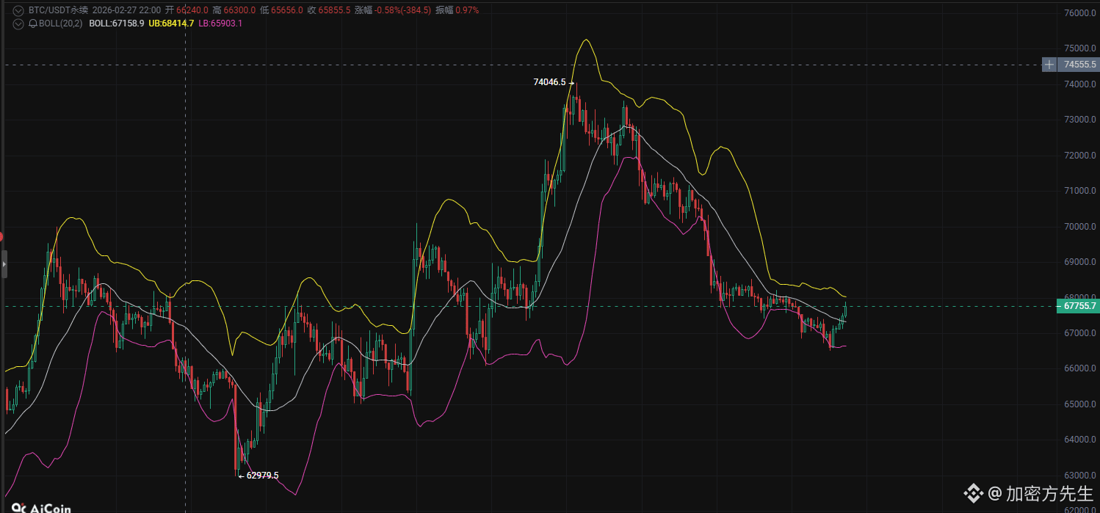Click the 63000.0 price axis label
This screenshot has height=513, width=1100.
(1080, 475)
